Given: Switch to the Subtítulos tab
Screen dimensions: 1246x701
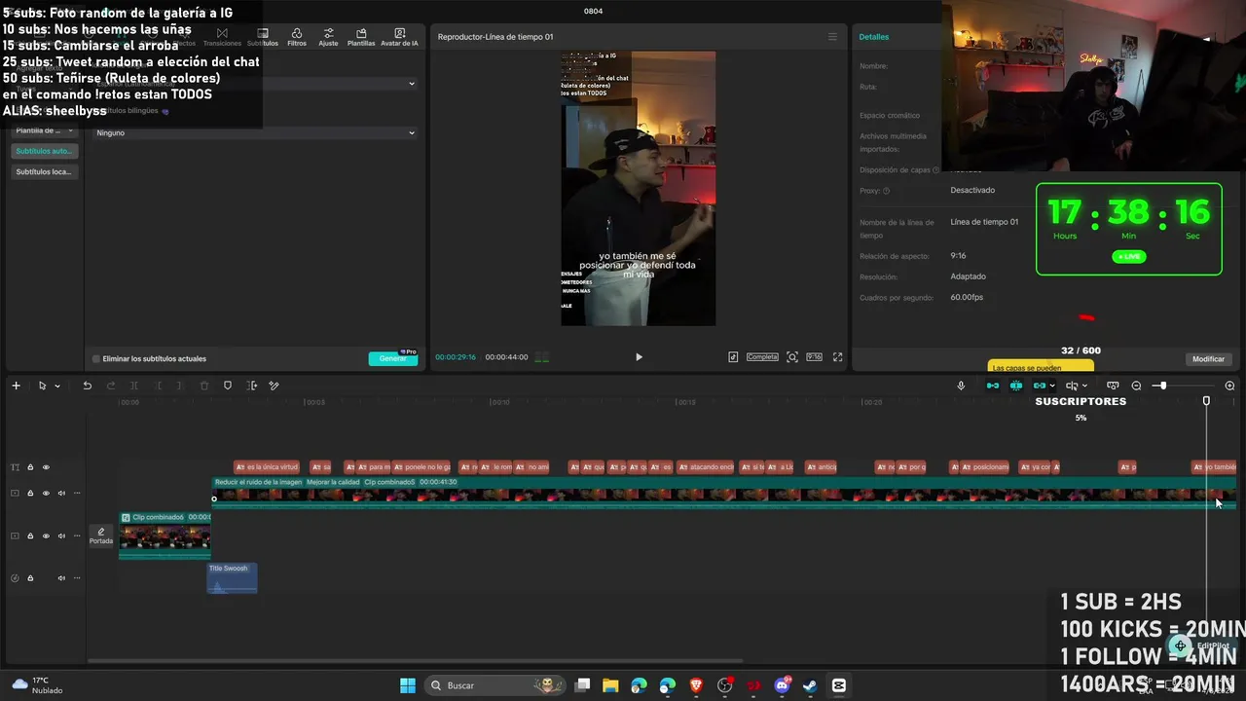Looking at the screenshot, I should coord(263,38).
